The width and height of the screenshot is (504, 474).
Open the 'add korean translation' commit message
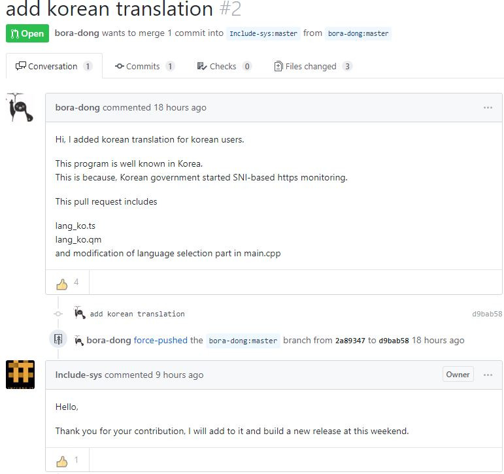point(137,314)
